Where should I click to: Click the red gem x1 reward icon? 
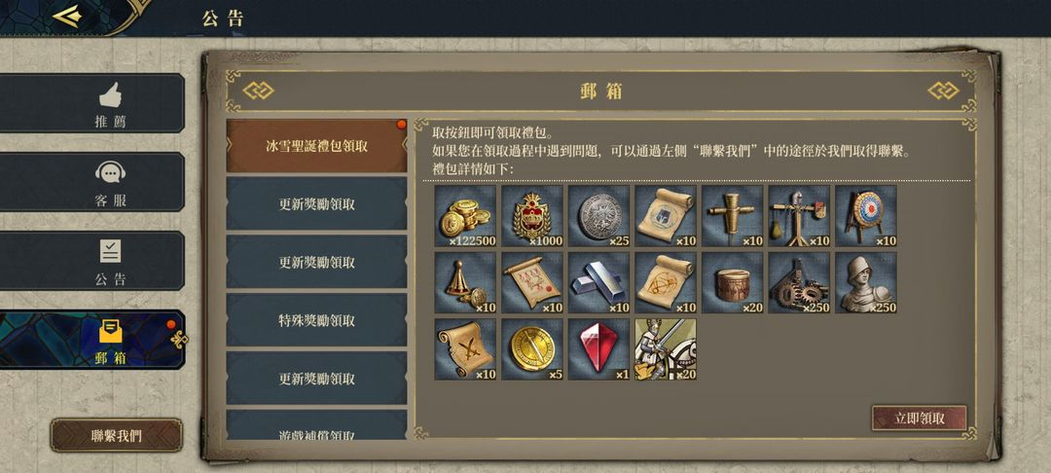(598, 349)
